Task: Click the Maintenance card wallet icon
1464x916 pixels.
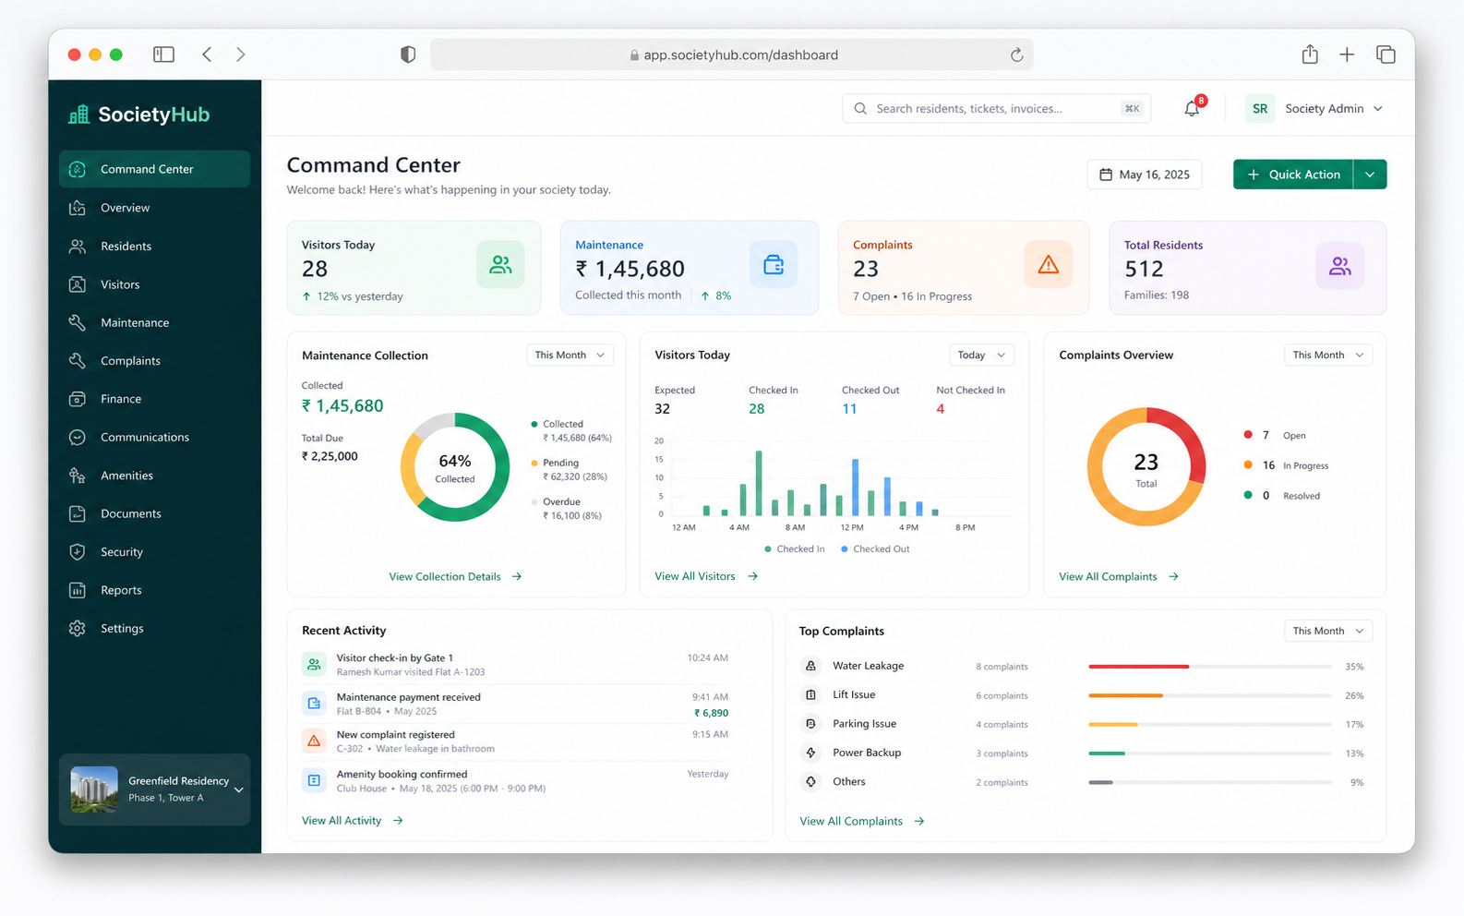Action: click(x=774, y=265)
